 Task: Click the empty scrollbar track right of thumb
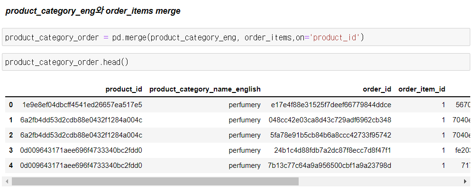[x=379, y=181]
